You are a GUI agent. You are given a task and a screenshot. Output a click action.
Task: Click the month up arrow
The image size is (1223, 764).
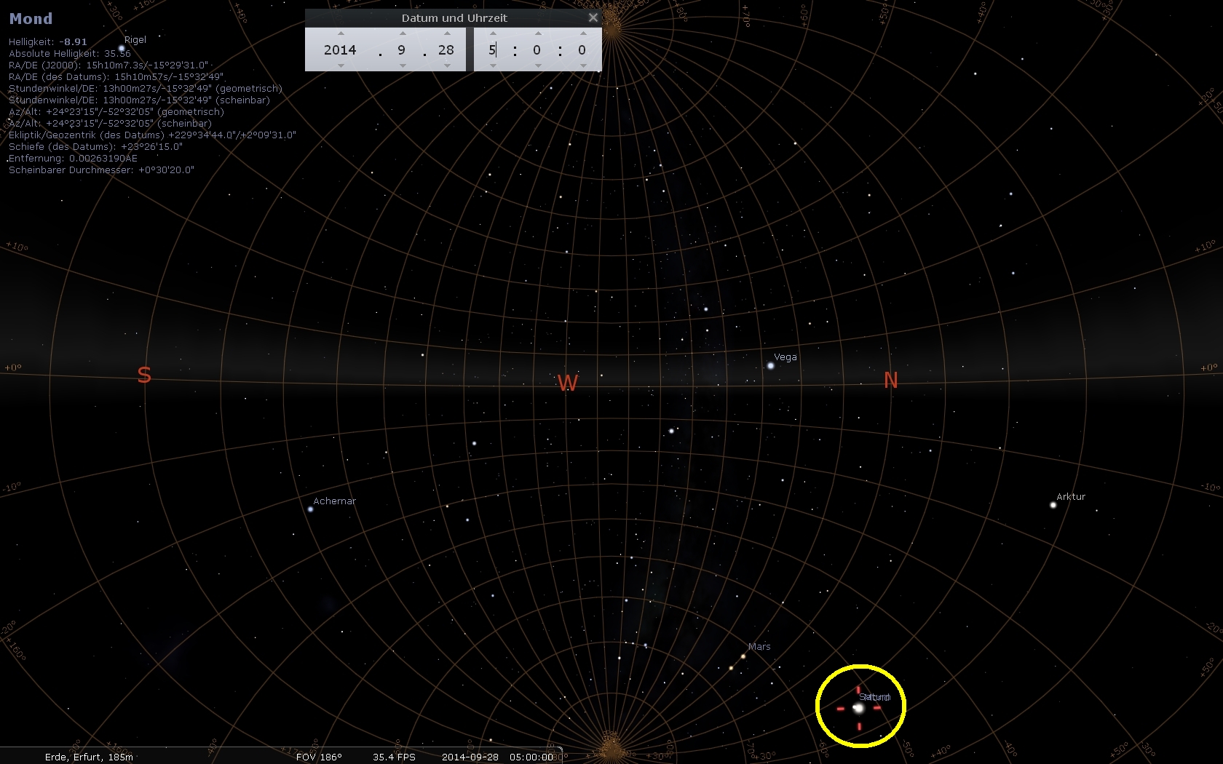point(403,33)
